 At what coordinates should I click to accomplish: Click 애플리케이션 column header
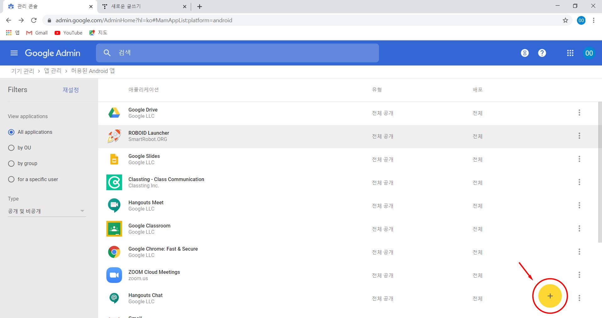[144, 90]
